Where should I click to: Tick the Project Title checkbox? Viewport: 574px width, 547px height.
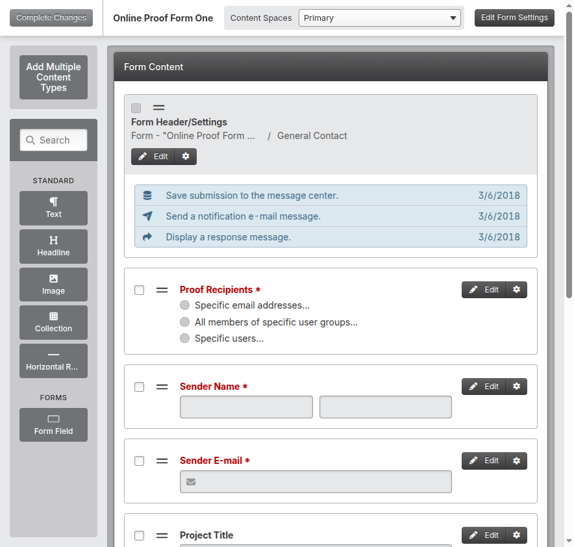pyautogui.click(x=139, y=536)
